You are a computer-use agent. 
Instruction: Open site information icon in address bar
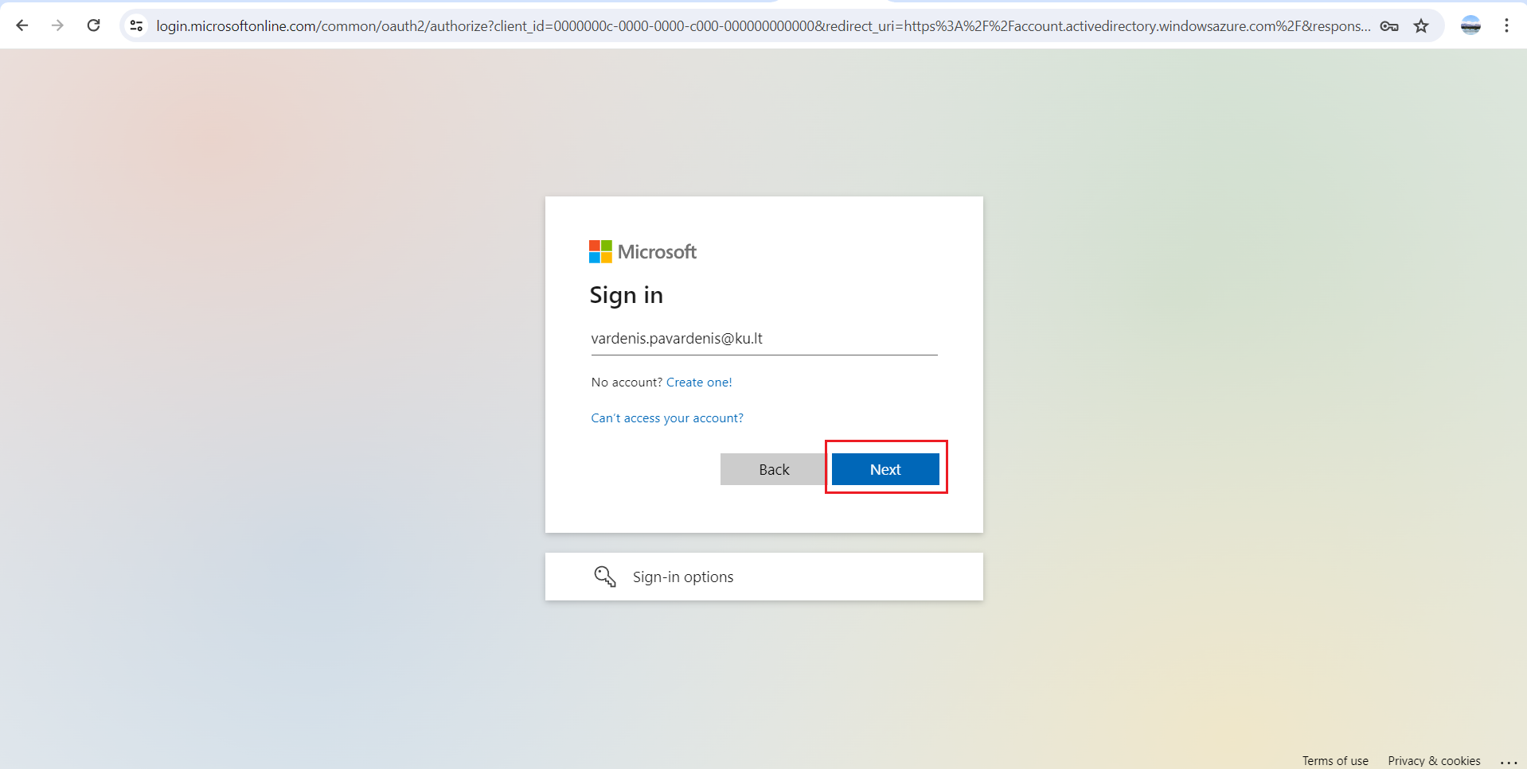coord(136,25)
